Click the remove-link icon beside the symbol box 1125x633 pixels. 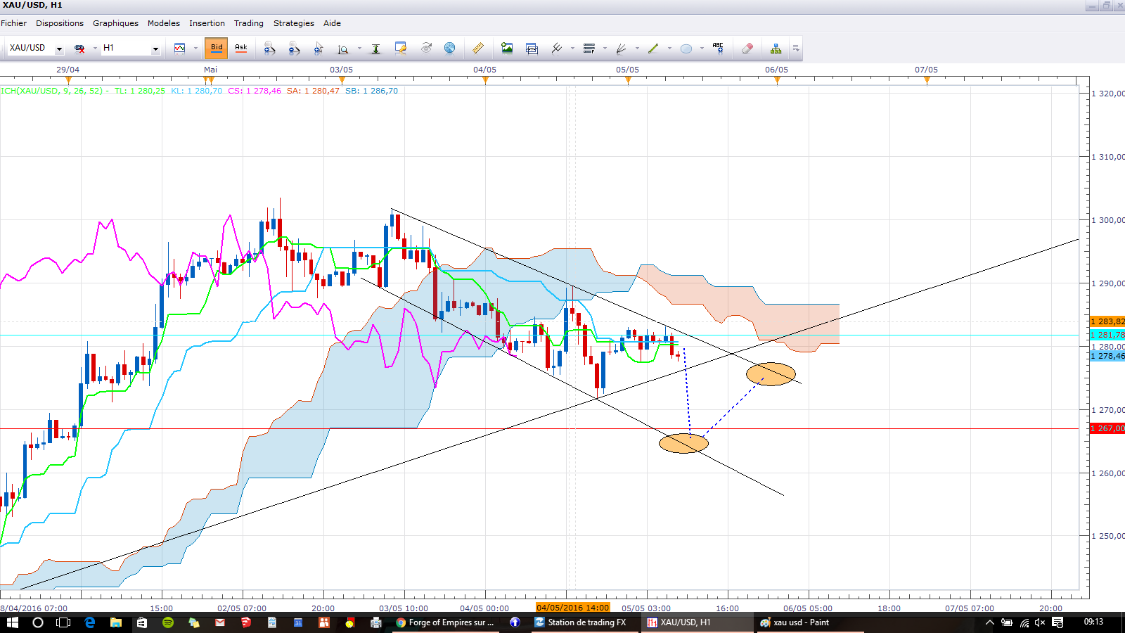pos(79,49)
